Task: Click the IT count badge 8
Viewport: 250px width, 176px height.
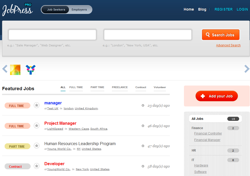Action: 233,160
